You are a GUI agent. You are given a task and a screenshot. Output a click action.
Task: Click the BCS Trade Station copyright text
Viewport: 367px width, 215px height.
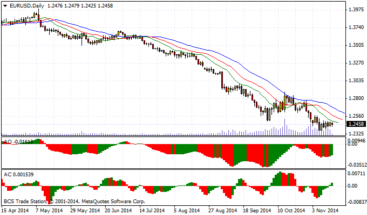pos(74,201)
